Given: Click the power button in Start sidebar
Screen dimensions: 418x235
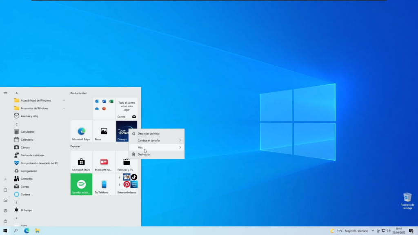Looking at the screenshot, I should click(5, 221).
